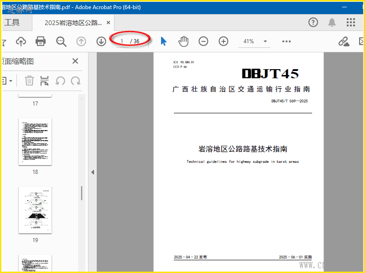Share a link to the file
The width and height of the screenshot is (365, 273).
coord(344,41)
